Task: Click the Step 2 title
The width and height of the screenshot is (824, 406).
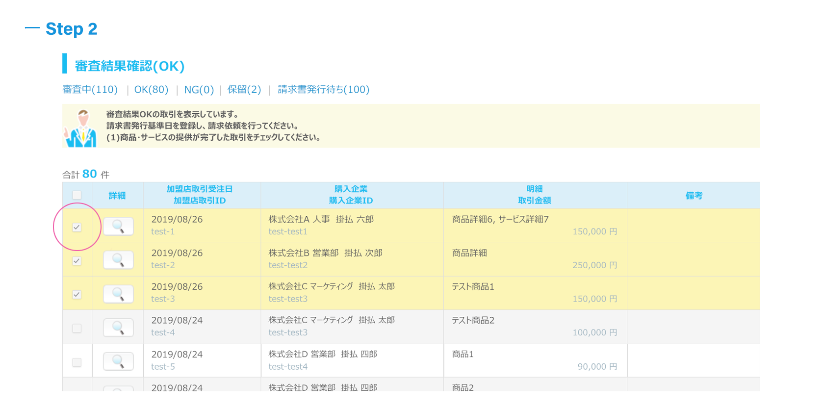Action: [72, 29]
